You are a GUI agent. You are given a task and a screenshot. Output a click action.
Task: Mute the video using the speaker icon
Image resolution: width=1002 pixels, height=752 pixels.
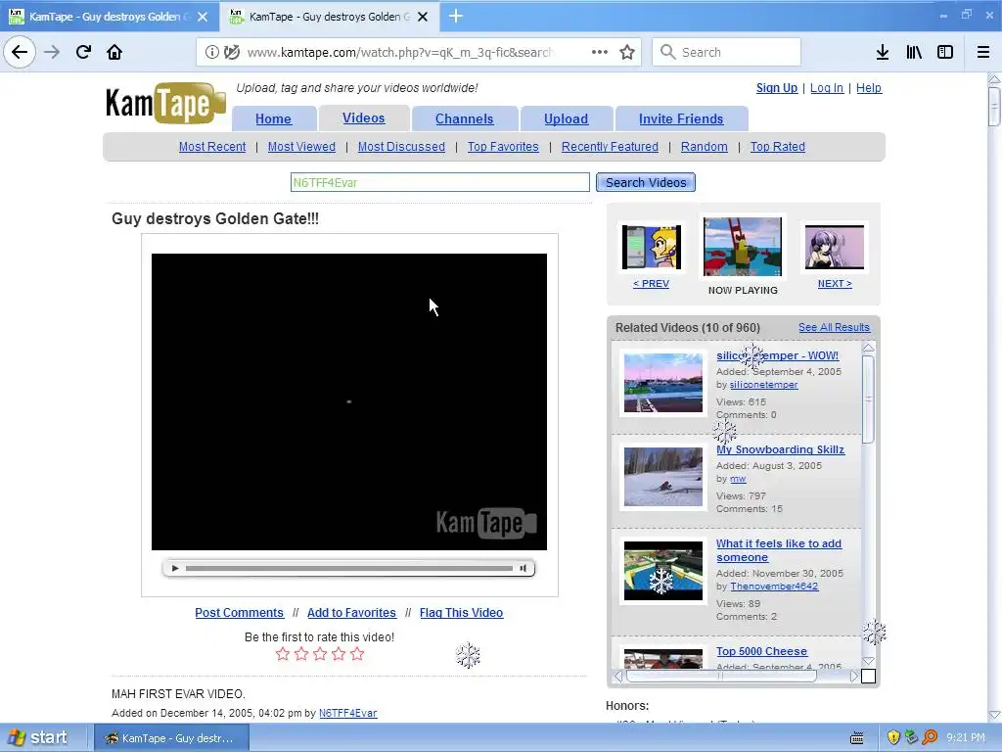[x=524, y=568]
